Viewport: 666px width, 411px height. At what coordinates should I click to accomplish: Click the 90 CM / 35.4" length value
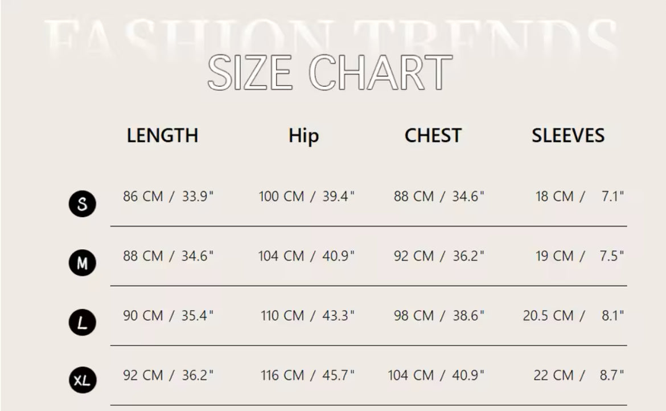click(x=168, y=316)
